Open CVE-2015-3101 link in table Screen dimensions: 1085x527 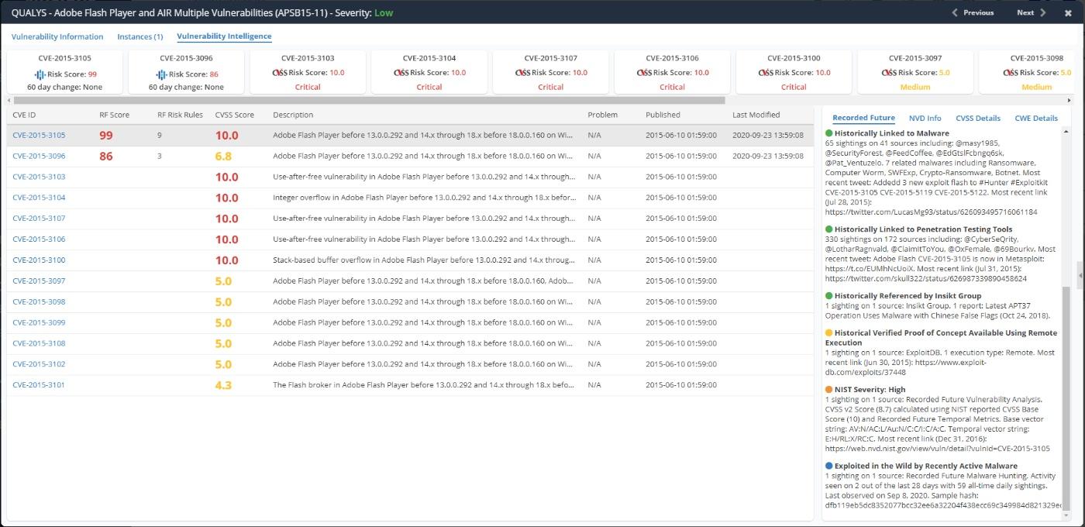pyautogui.click(x=39, y=385)
